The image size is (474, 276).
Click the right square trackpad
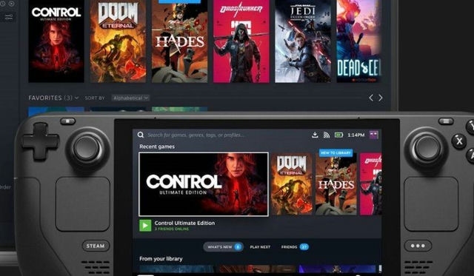click(431, 203)
